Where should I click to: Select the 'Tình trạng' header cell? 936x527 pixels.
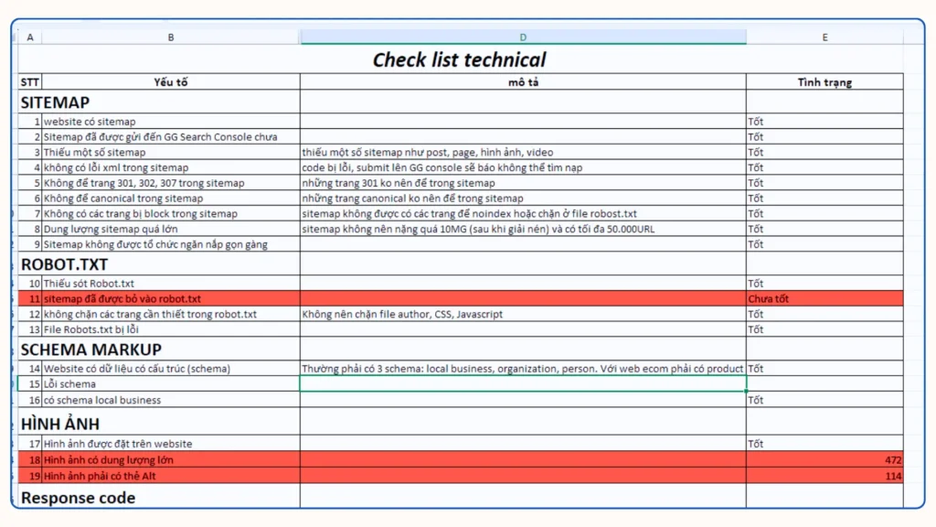click(825, 81)
